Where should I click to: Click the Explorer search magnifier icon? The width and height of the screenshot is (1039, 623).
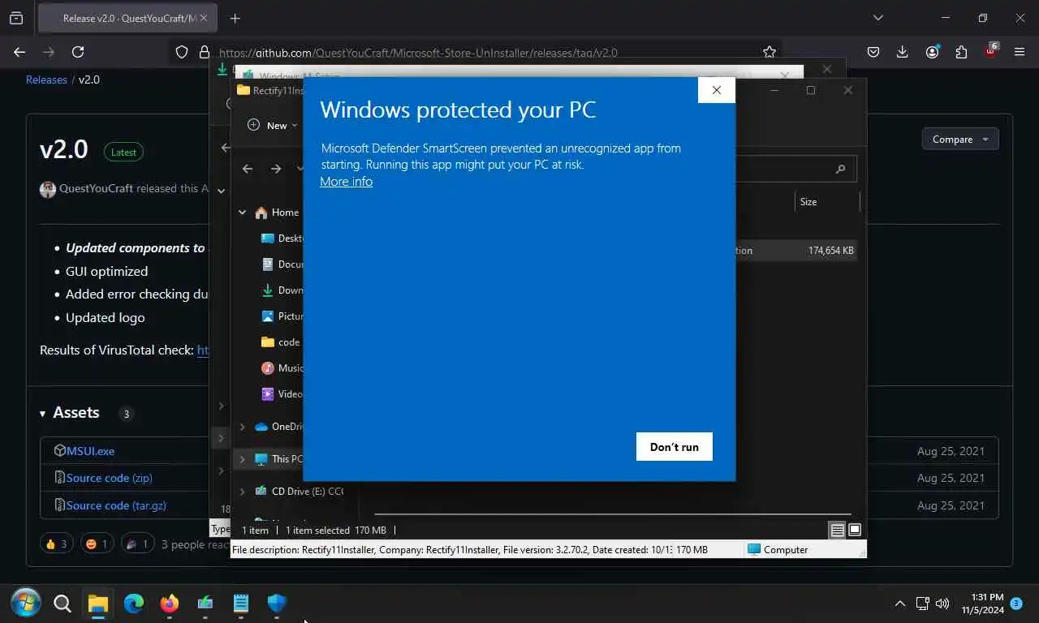(840, 169)
